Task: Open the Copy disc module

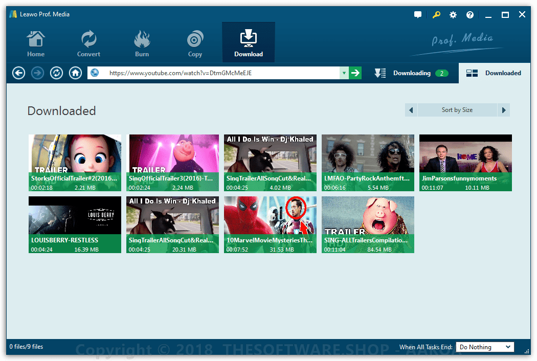Action: click(195, 43)
